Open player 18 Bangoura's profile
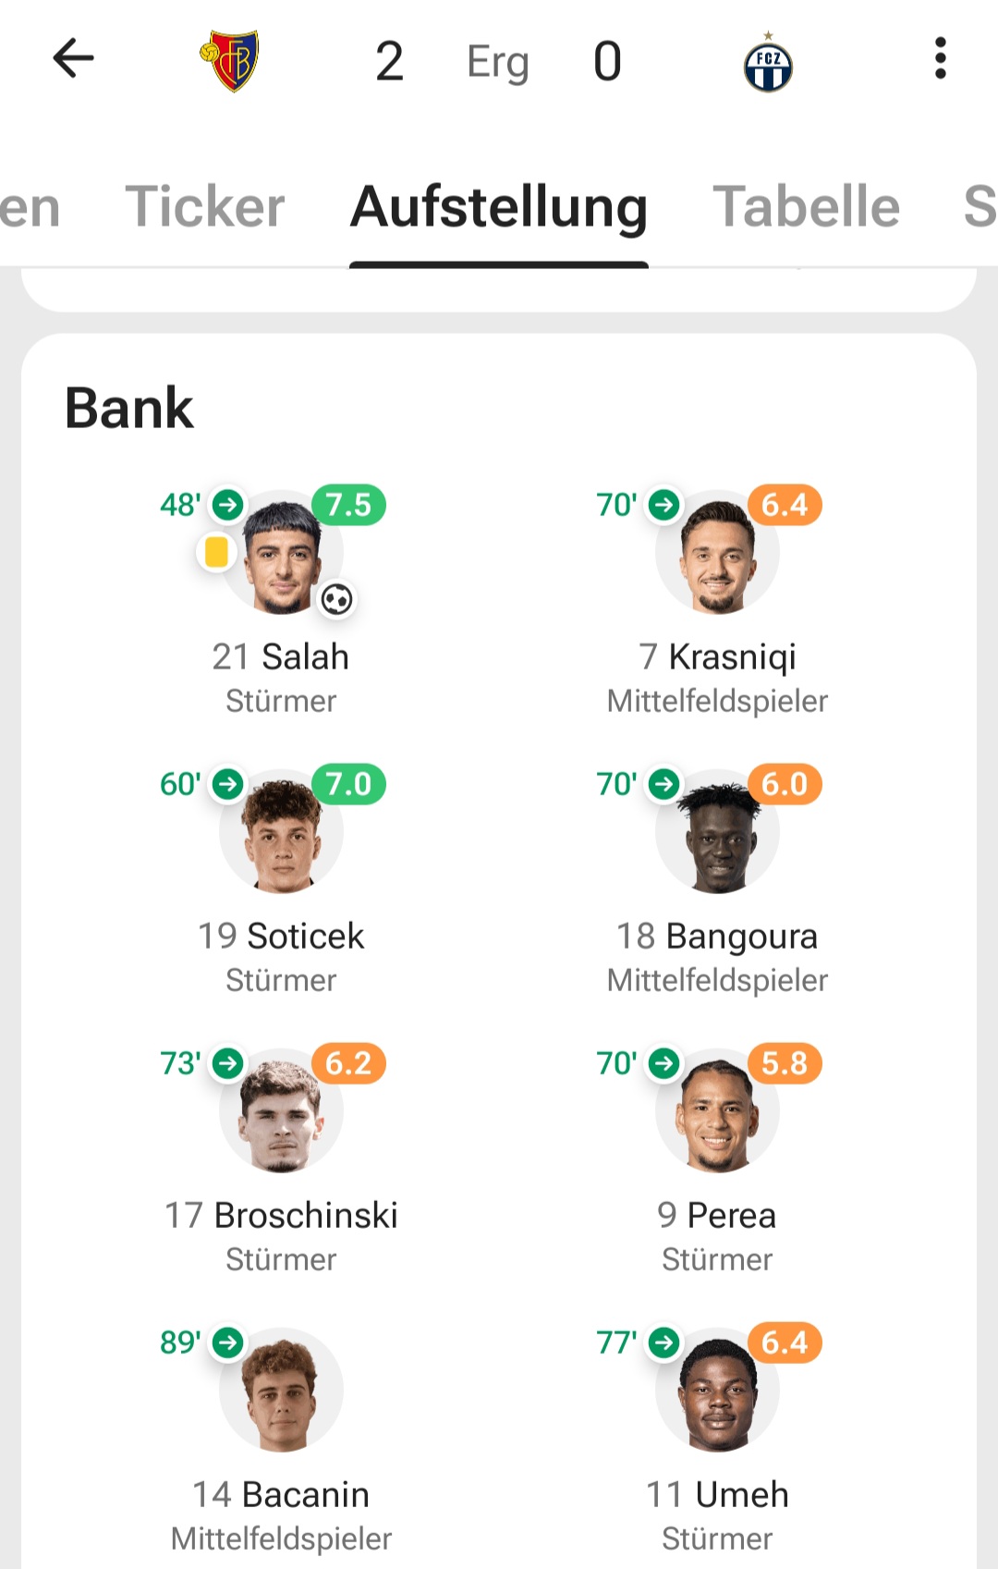Image resolution: width=998 pixels, height=1569 pixels. pyautogui.click(x=717, y=936)
